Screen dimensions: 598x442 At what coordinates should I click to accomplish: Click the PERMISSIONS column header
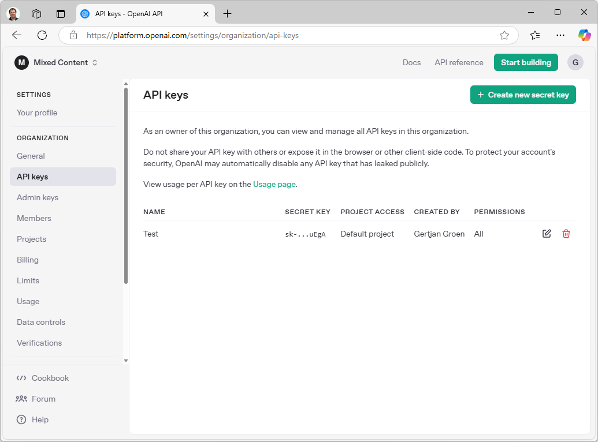(x=499, y=212)
